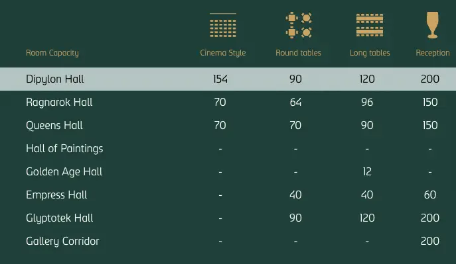Click the Reception wine glass icon
456x264 pixels.
(433, 25)
